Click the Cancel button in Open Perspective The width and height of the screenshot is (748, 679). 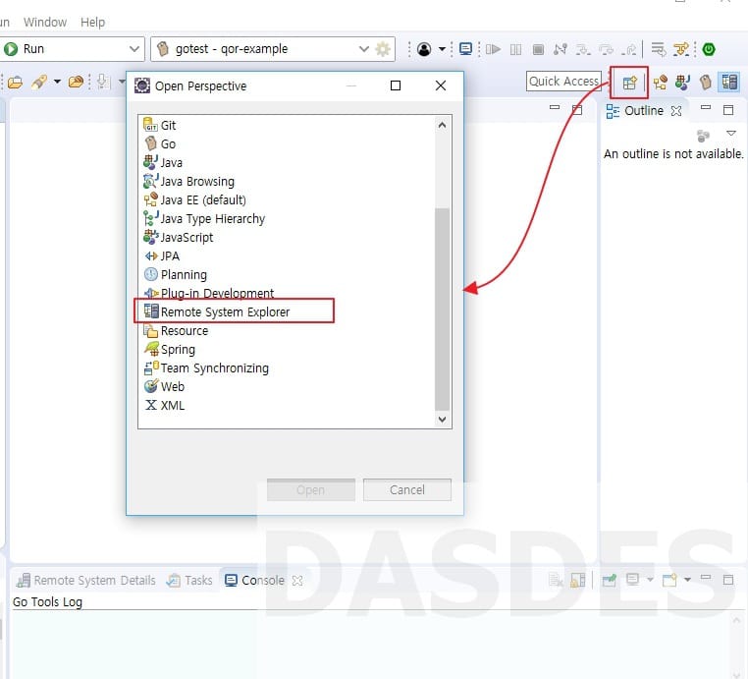coord(407,490)
